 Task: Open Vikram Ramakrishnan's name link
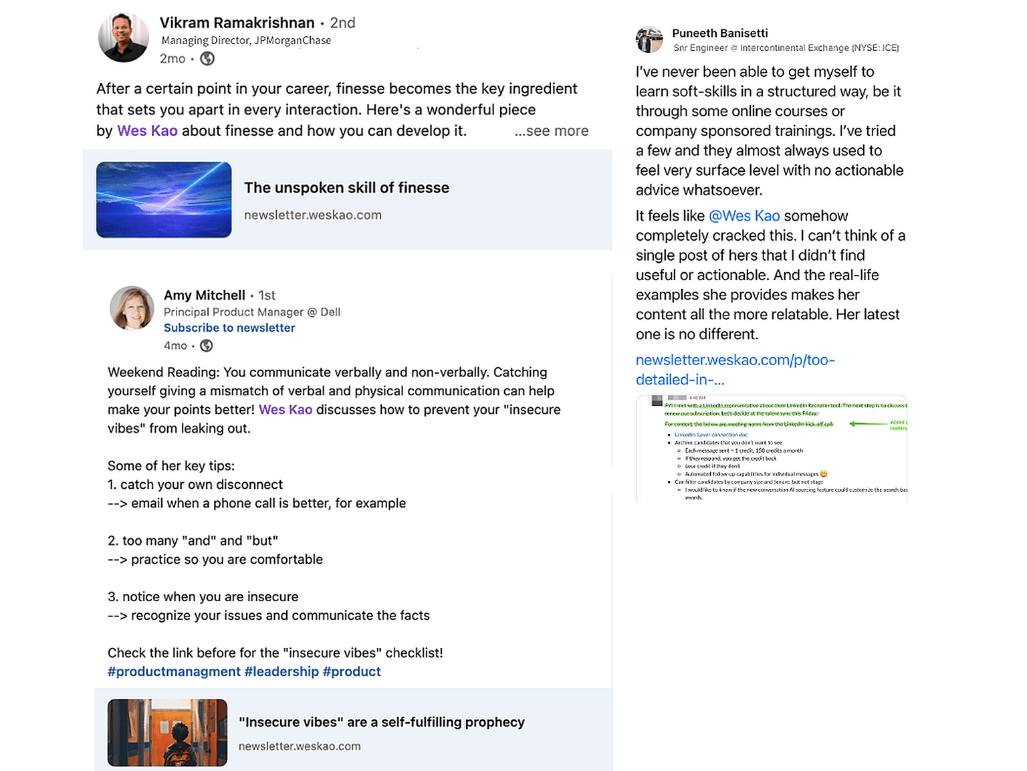pos(237,23)
